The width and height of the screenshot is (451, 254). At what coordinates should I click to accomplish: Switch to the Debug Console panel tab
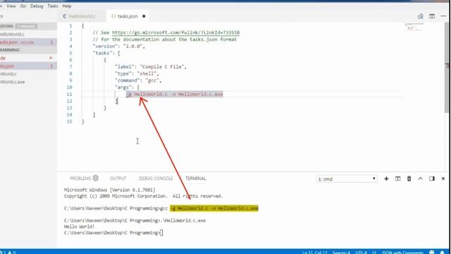coord(156,179)
